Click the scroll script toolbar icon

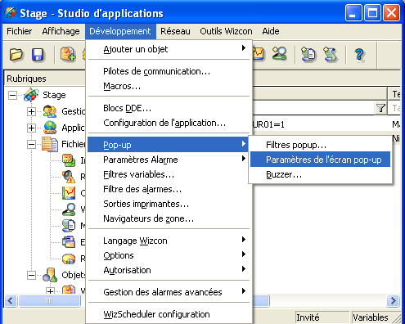pos(330,54)
